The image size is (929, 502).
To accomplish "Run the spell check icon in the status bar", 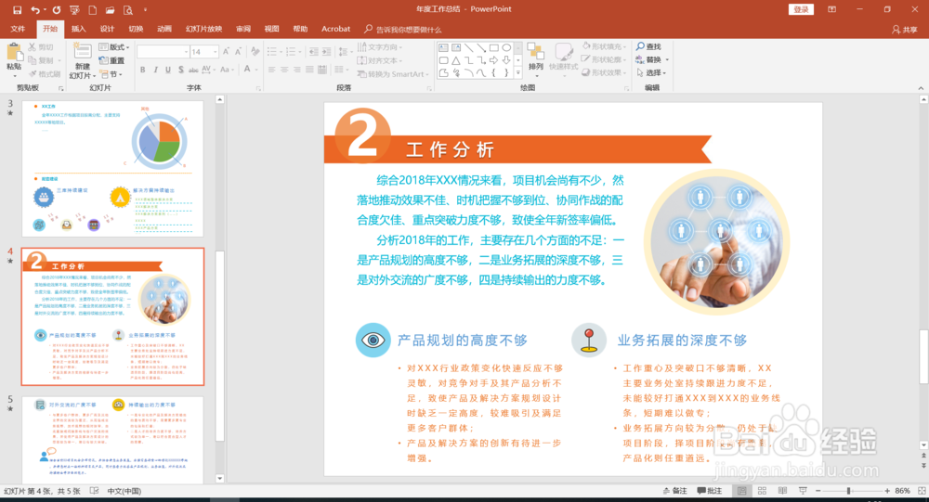I will [94, 491].
